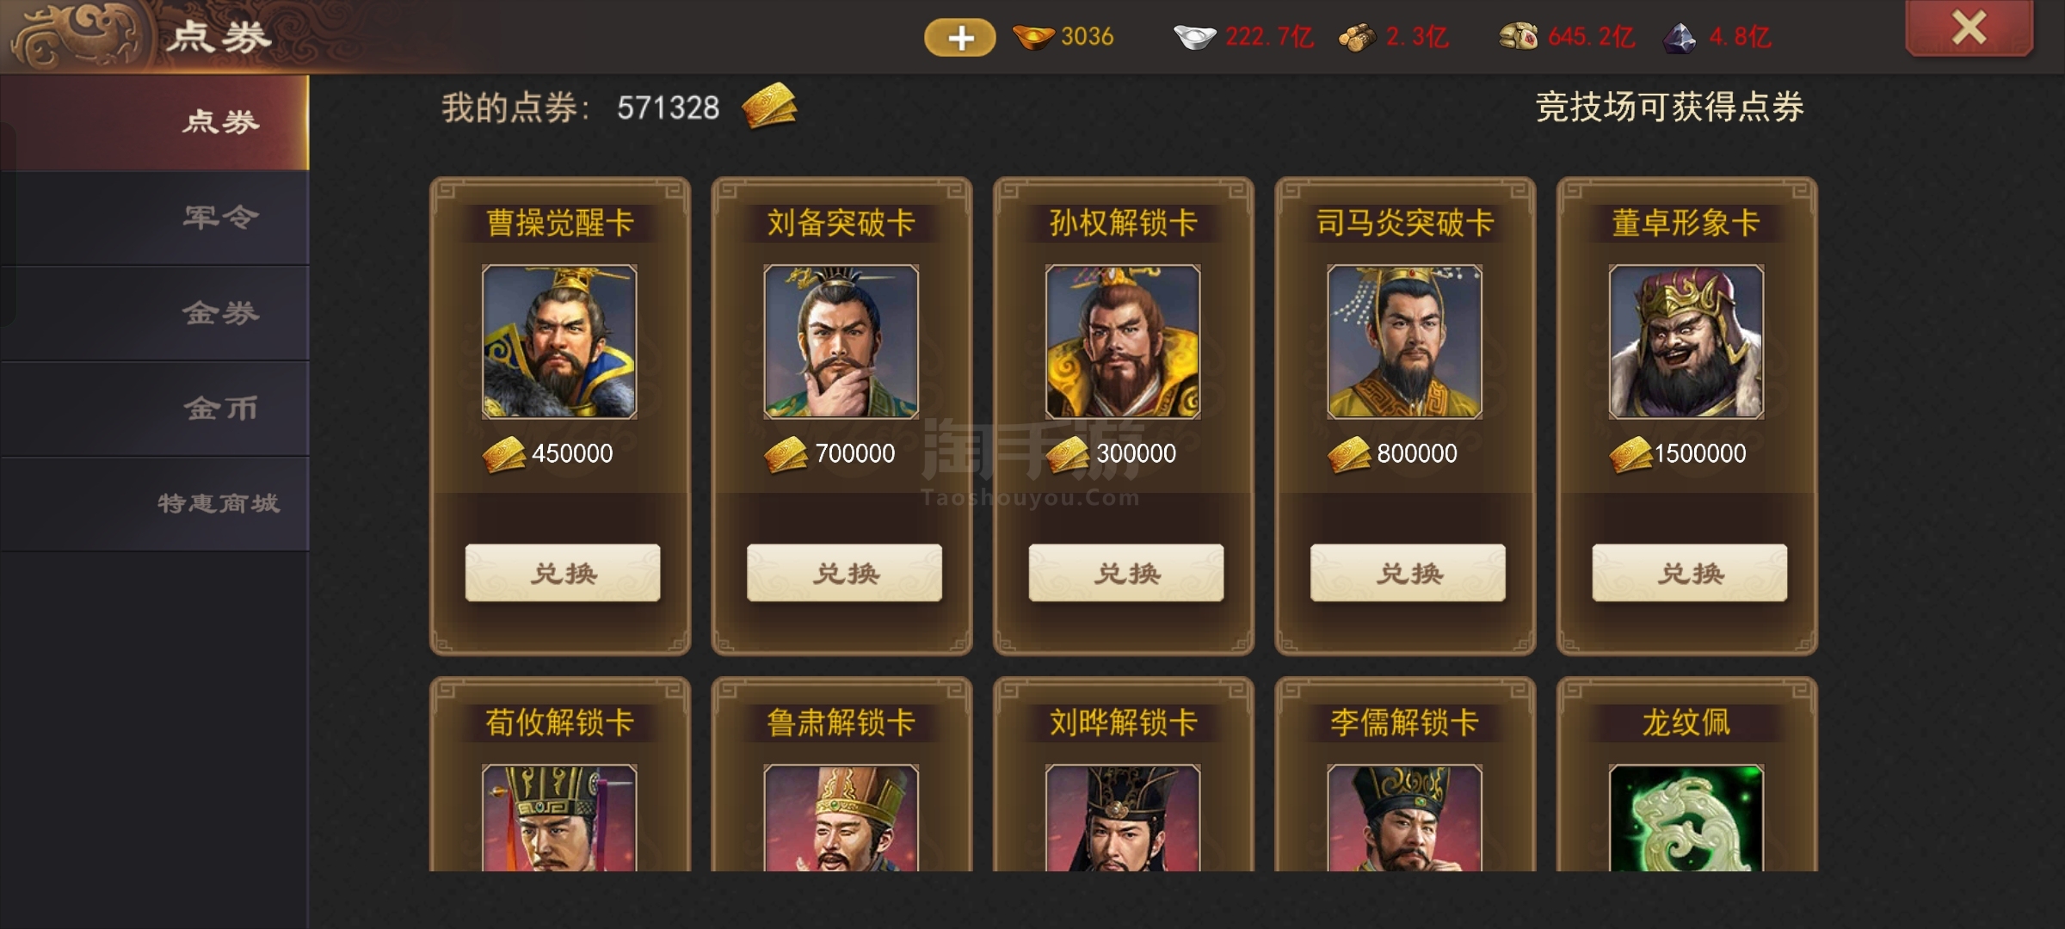Open the 董卓形象卡 portrait
This screenshot has height=929, width=2065.
point(1686,341)
